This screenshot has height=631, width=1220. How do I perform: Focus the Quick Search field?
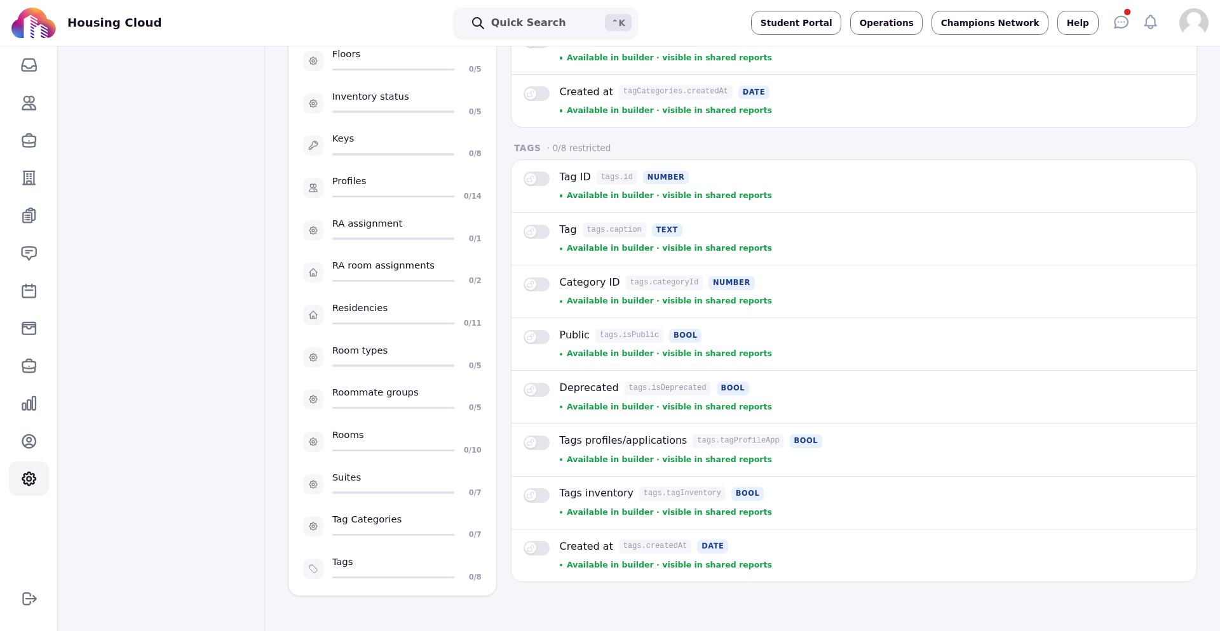(x=545, y=23)
